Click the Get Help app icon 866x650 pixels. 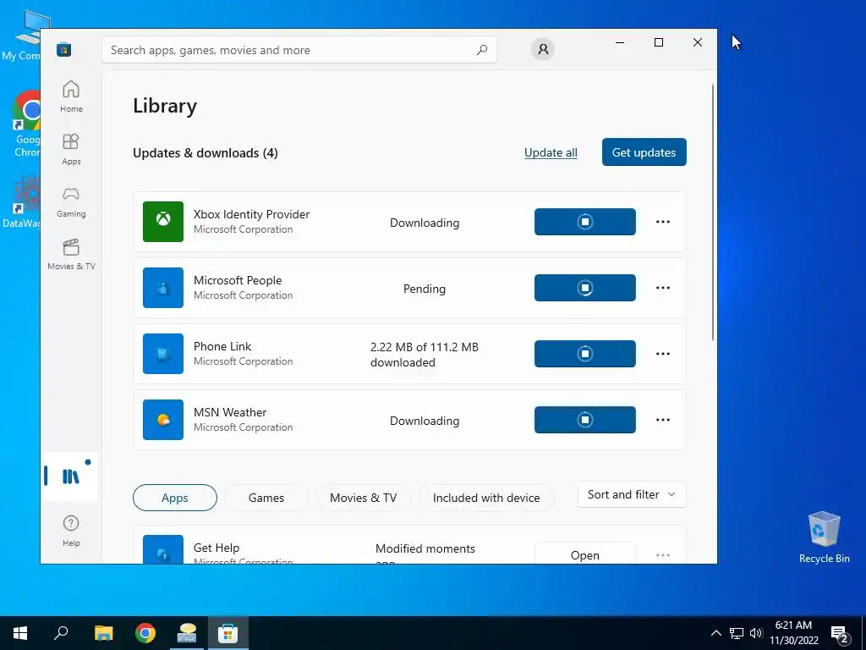tap(163, 549)
